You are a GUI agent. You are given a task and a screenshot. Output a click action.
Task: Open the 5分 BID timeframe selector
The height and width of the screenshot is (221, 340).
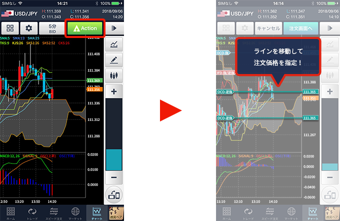tap(51, 28)
